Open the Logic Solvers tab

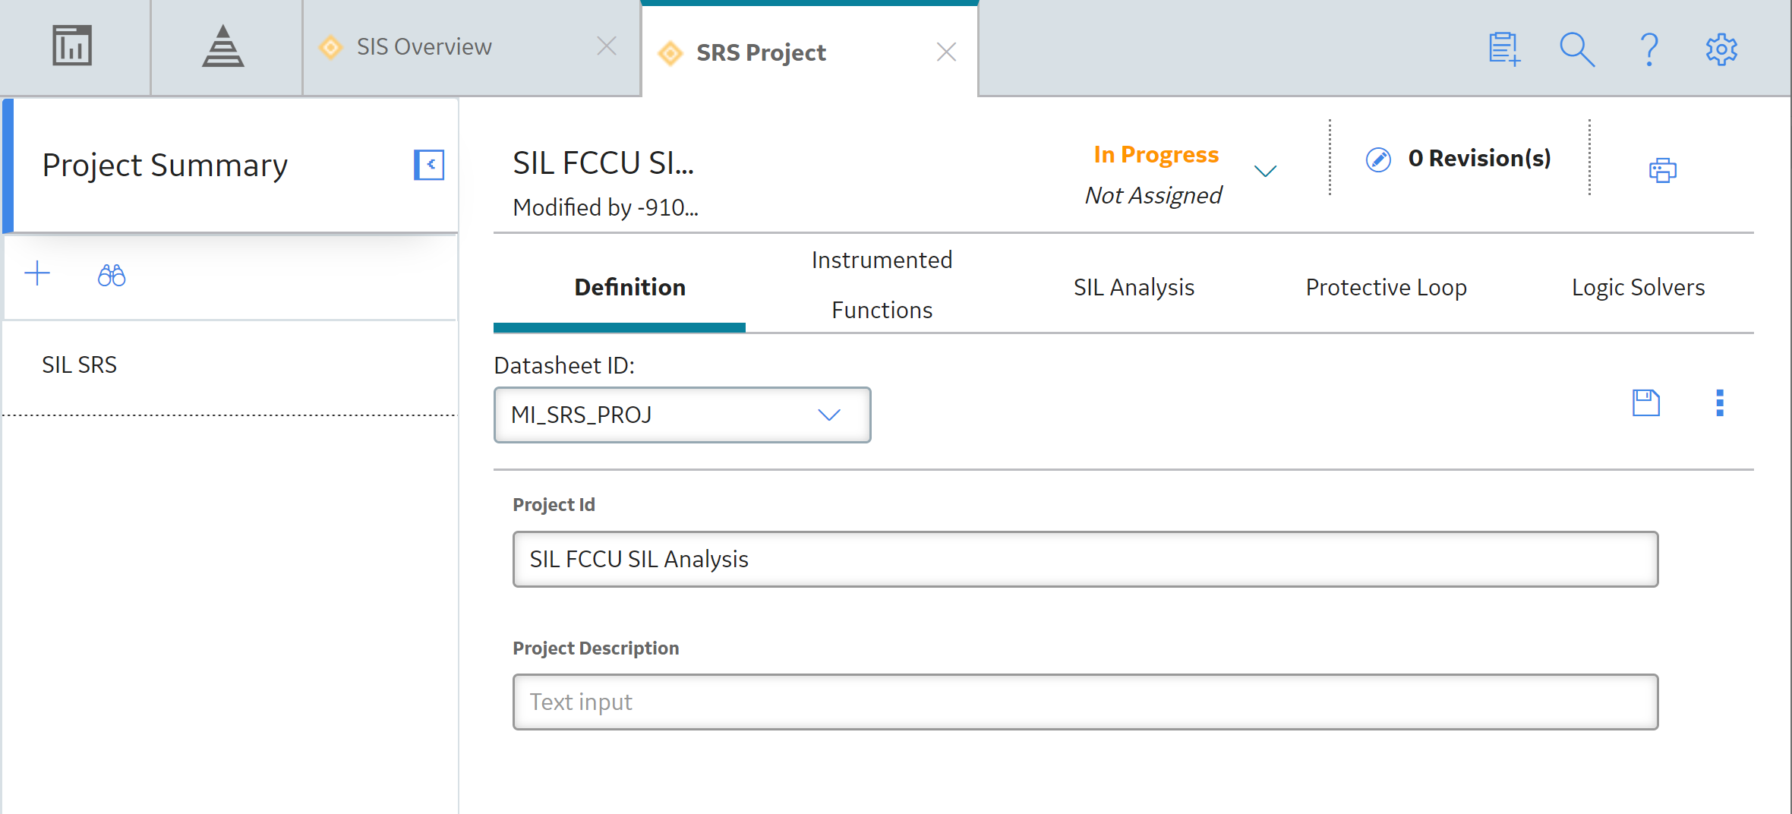click(x=1638, y=287)
